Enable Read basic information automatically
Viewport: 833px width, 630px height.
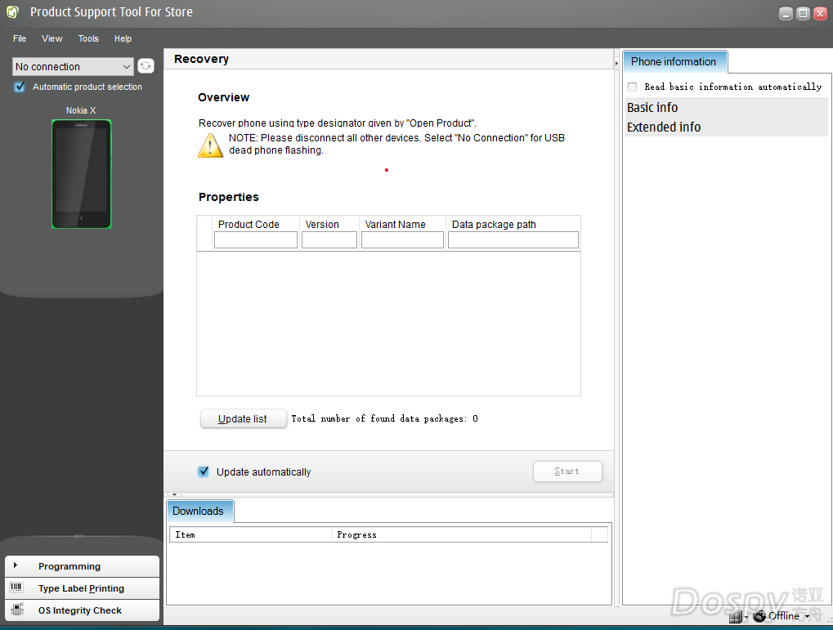(632, 87)
